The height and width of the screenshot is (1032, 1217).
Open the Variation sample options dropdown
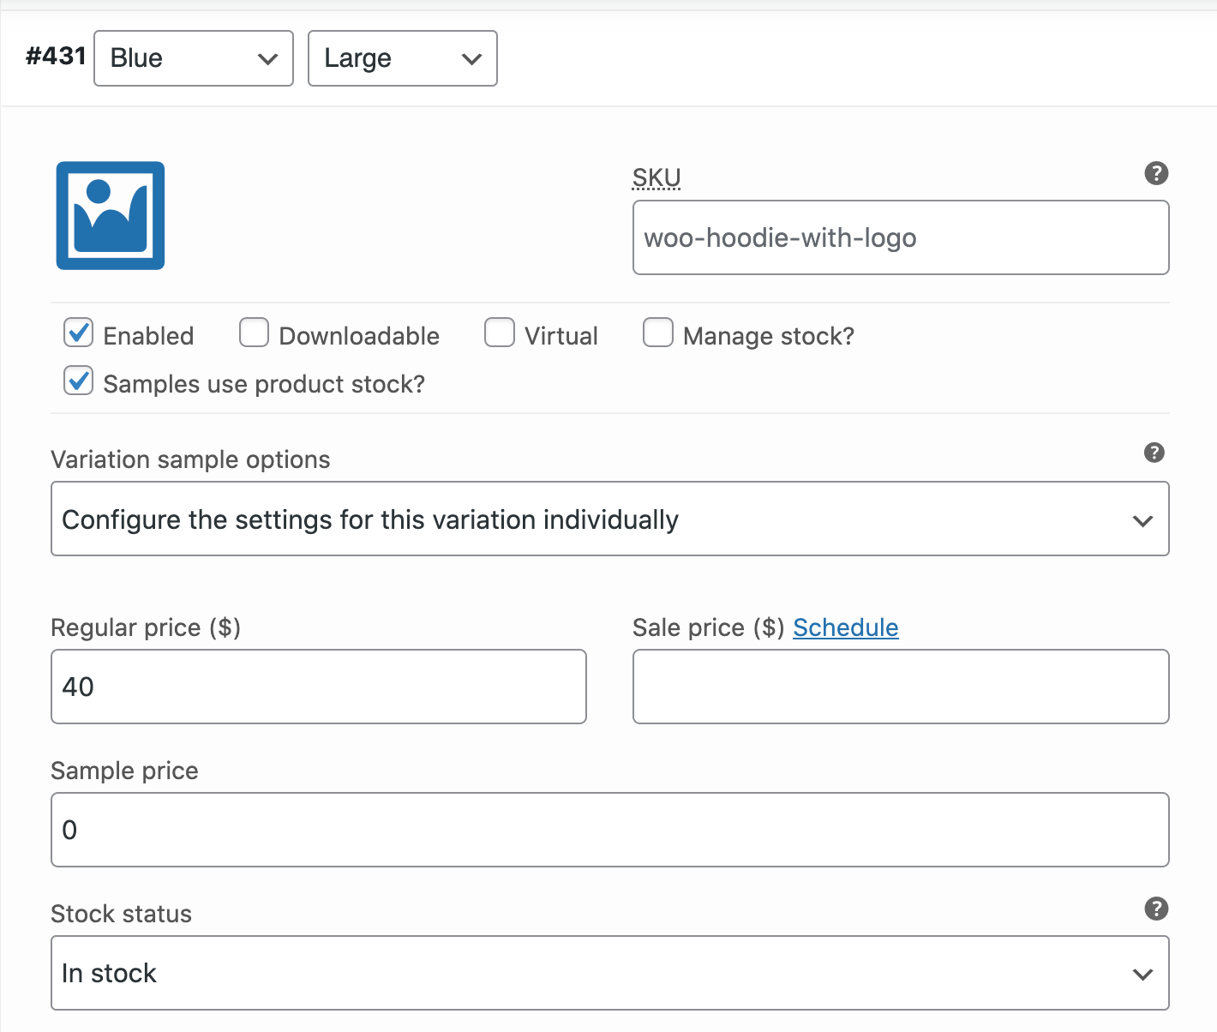coord(609,519)
